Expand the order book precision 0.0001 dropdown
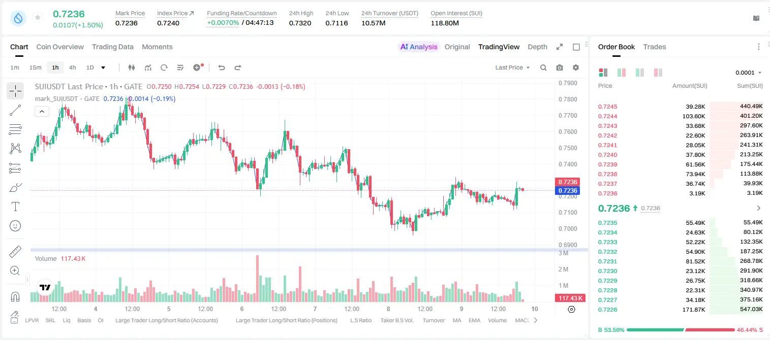Viewport: 770px width, 340px height. click(x=748, y=73)
